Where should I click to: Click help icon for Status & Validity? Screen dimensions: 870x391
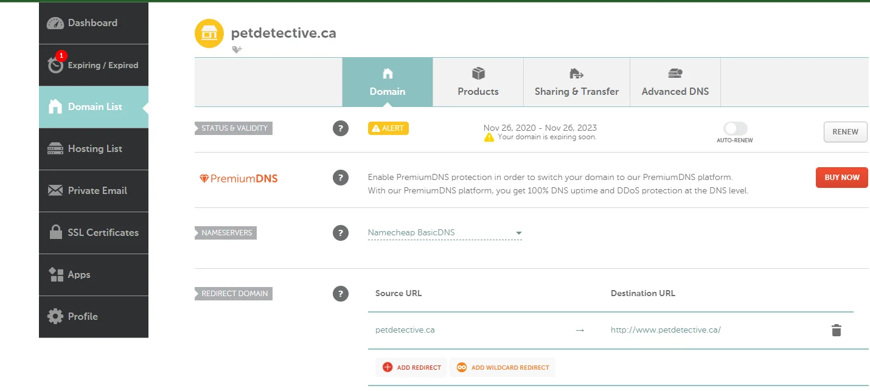click(341, 128)
